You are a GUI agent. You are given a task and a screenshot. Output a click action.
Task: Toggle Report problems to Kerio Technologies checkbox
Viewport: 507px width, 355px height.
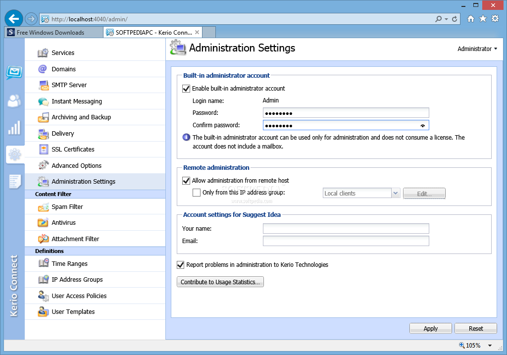181,265
